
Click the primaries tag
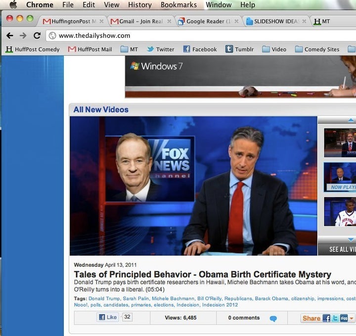[141, 305]
